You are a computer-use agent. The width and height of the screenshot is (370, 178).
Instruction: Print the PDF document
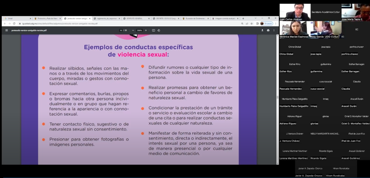[268, 30]
